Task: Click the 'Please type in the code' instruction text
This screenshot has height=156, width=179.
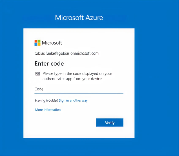Action: click(77, 74)
